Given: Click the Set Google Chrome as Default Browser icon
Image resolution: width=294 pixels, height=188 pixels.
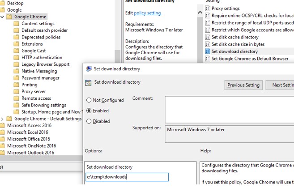Looking at the screenshot, I should [x=208, y=59].
